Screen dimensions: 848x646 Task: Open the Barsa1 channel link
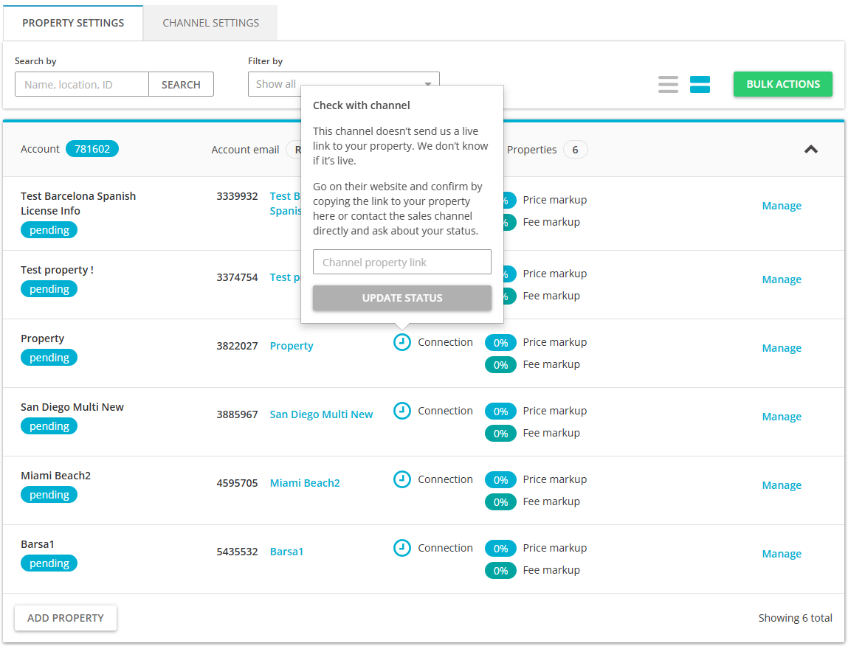286,552
